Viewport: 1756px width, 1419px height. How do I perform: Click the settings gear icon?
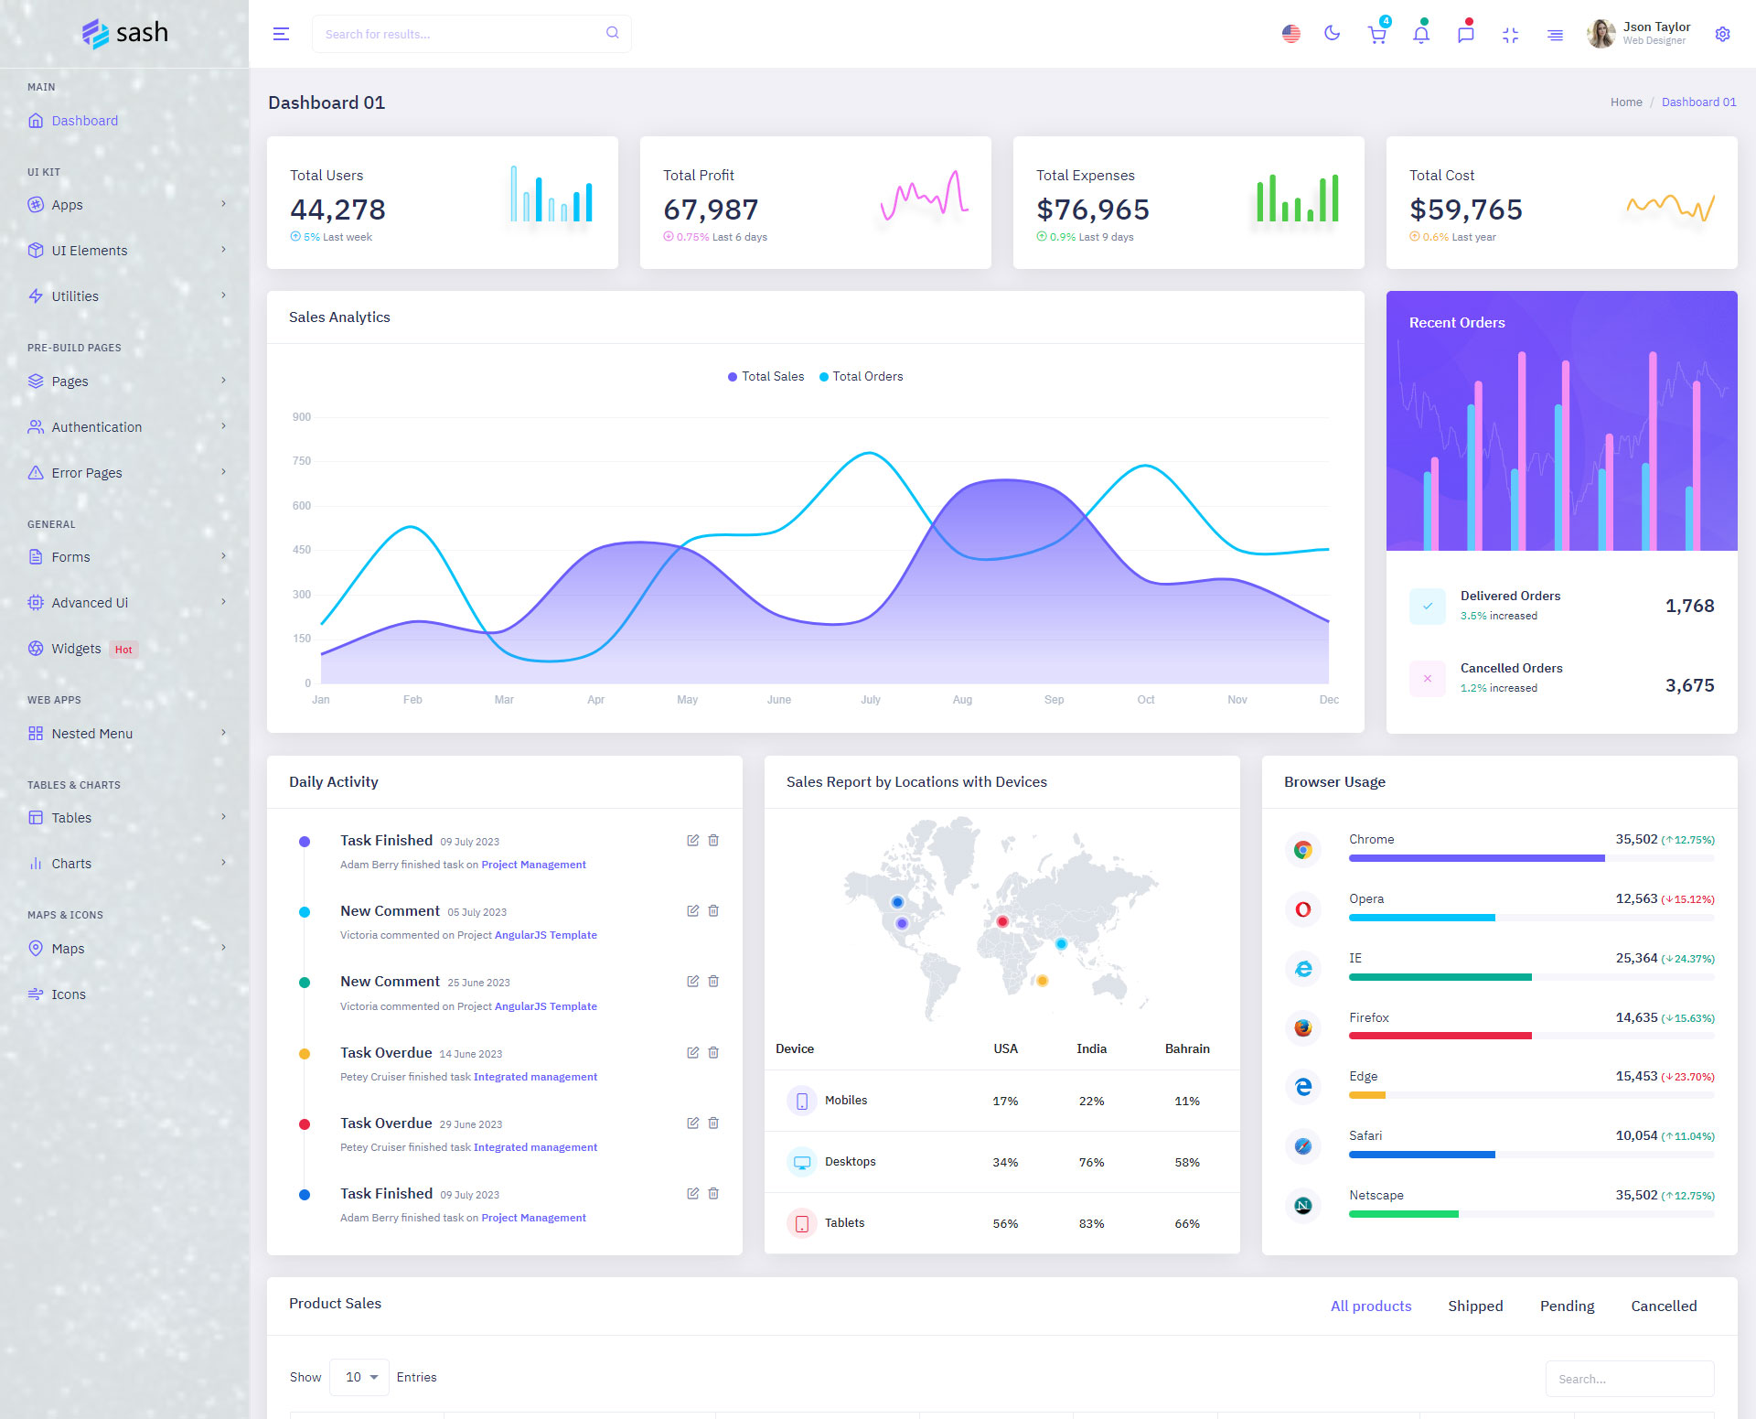coord(1722,34)
